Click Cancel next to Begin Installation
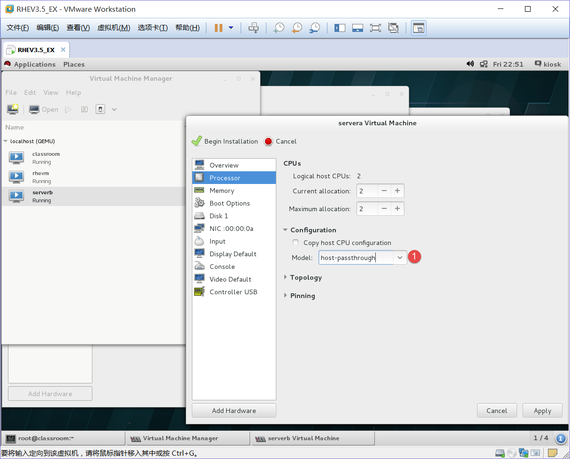Image resolution: width=570 pixels, height=459 pixels. pos(280,141)
